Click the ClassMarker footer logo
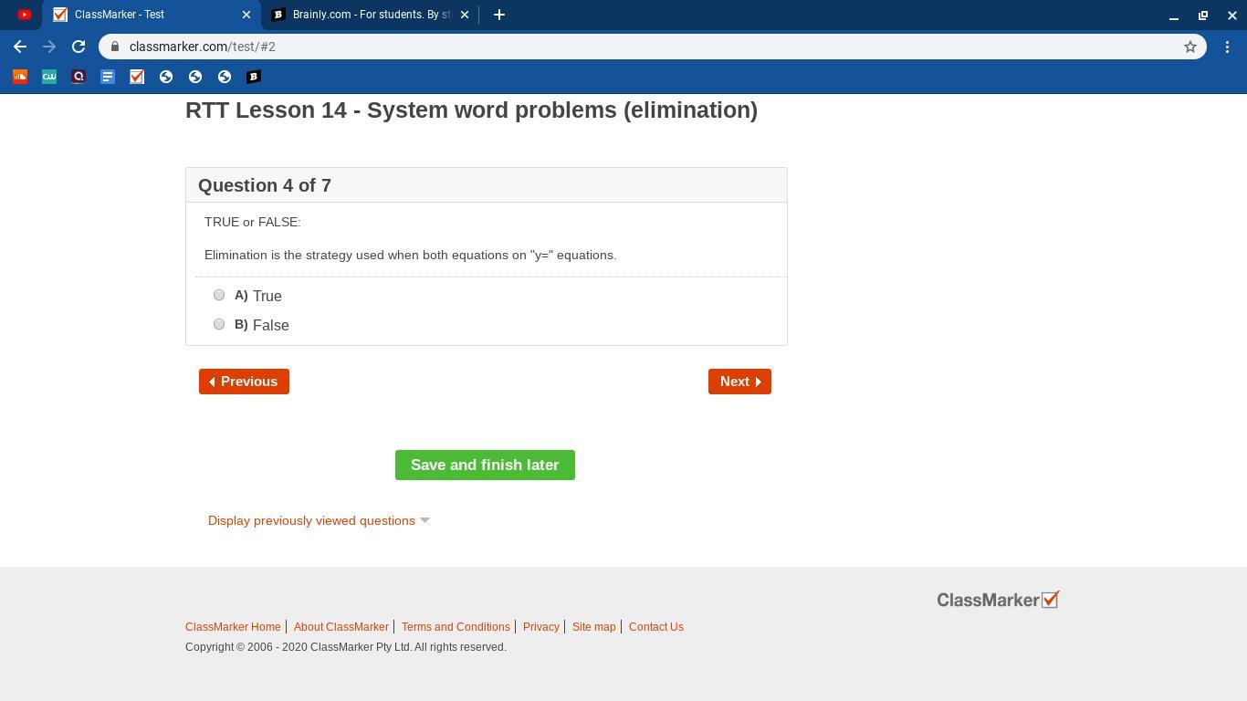The image size is (1247, 701). pyautogui.click(x=998, y=600)
